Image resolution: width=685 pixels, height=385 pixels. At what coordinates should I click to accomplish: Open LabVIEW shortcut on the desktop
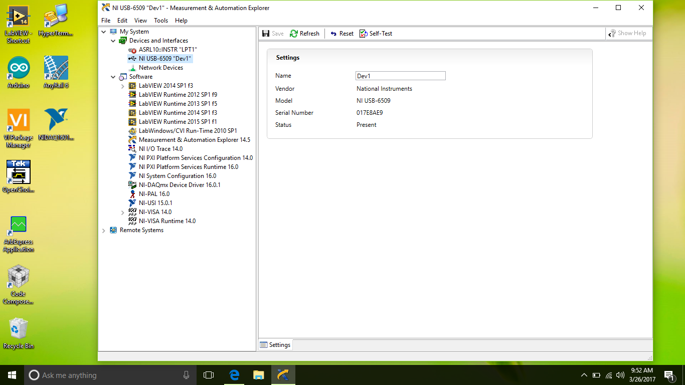point(19,24)
